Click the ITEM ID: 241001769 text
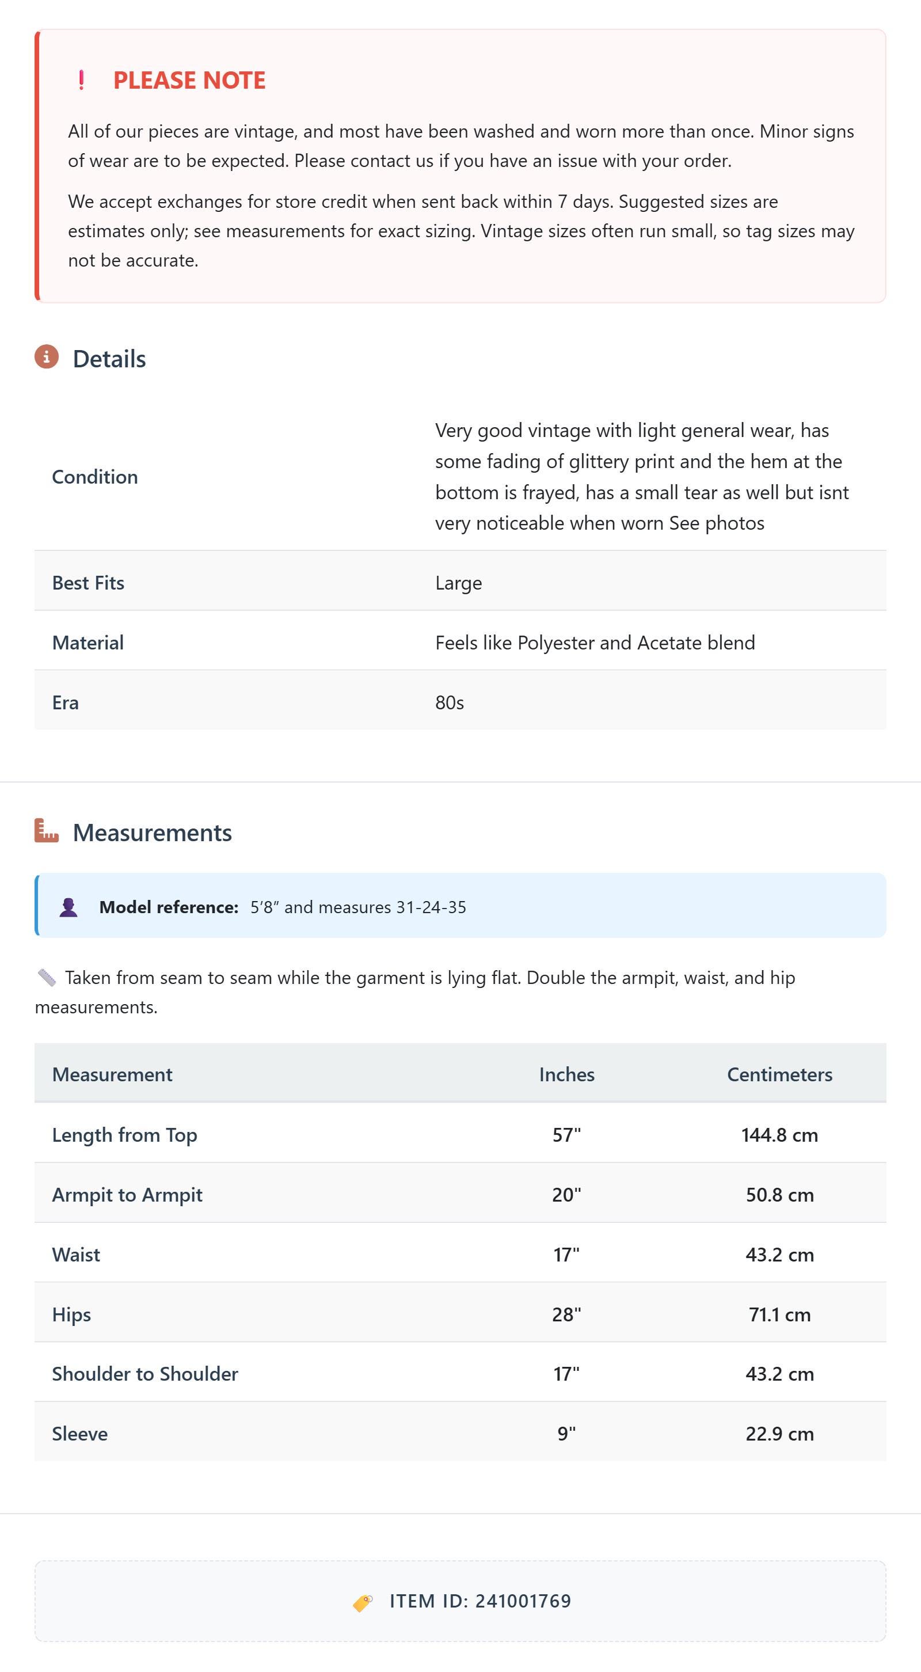 pyautogui.click(x=480, y=1601)
